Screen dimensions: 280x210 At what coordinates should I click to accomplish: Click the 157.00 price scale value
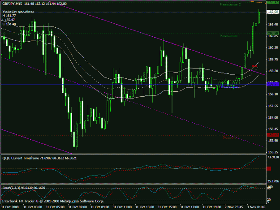coord(273,118)
